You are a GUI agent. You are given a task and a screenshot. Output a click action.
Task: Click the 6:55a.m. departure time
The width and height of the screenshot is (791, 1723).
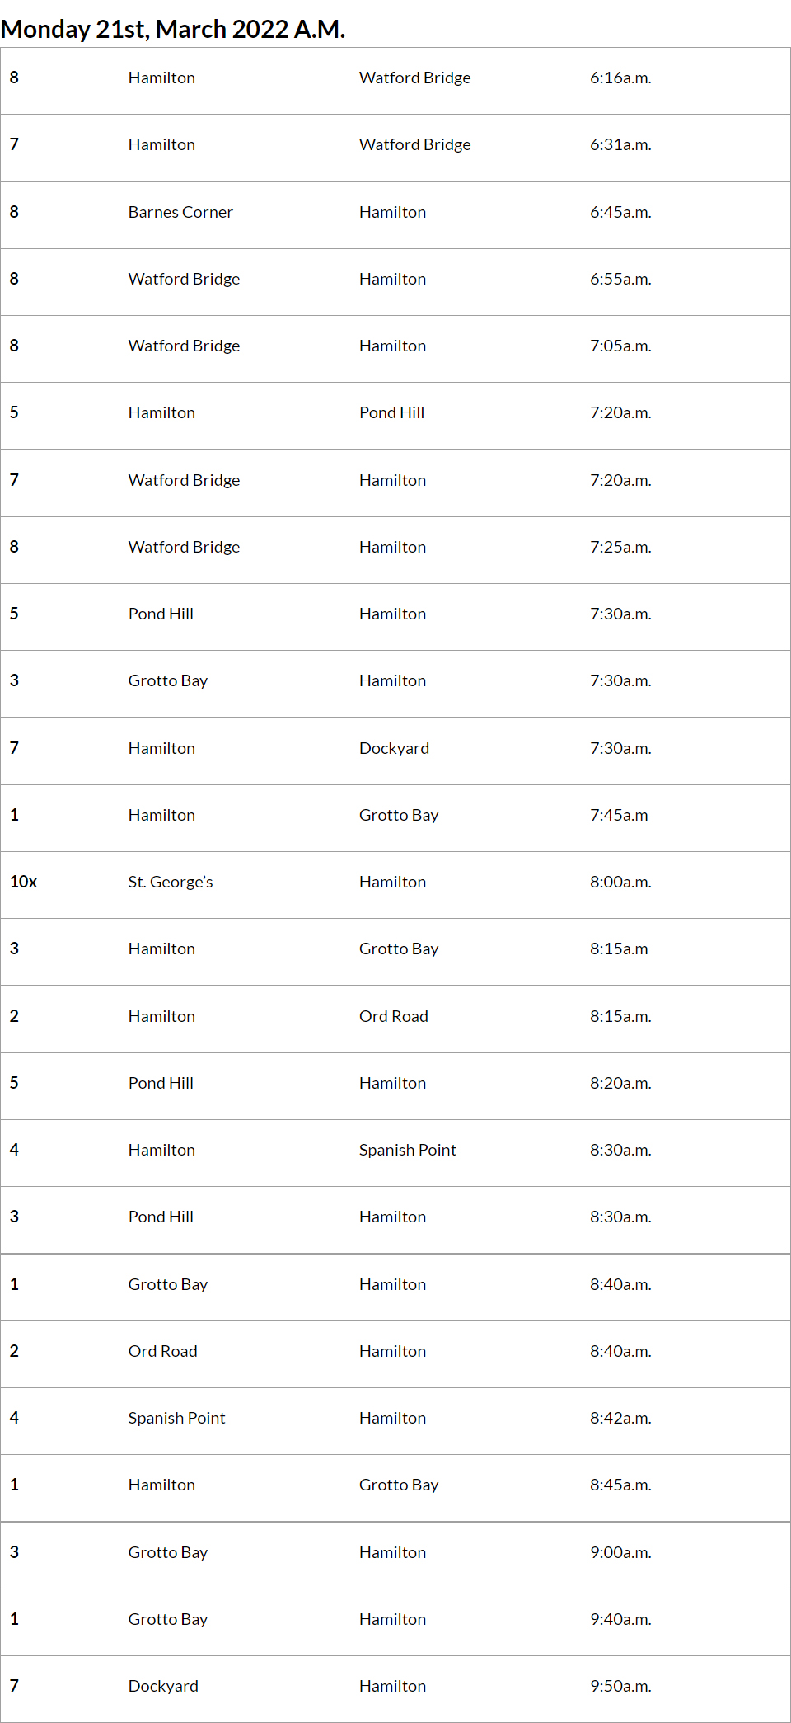[x=620, y=280]
